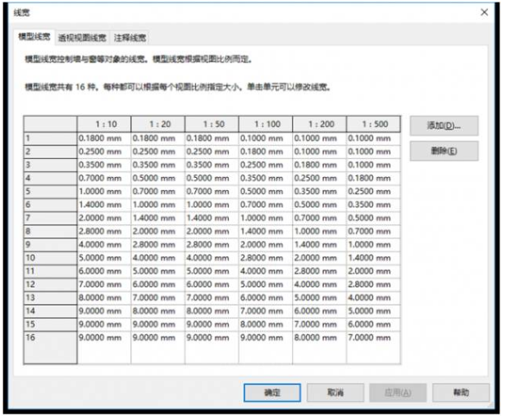The image size is (506, 417).
Task: Edit row 3 cell under 1 : 200
Action: click(x=320, y=165)
